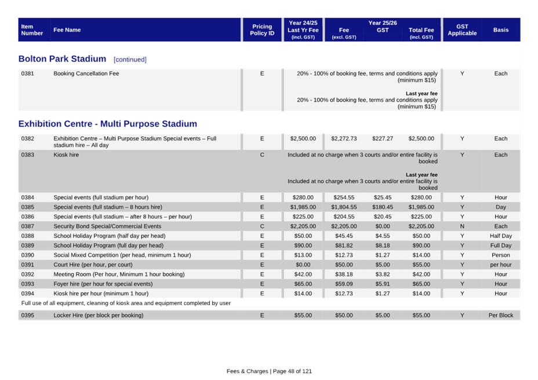Click the 'Full use of all equipment' note
The image size is (538, 380).
pyautogui.click(x=126, y=303)
